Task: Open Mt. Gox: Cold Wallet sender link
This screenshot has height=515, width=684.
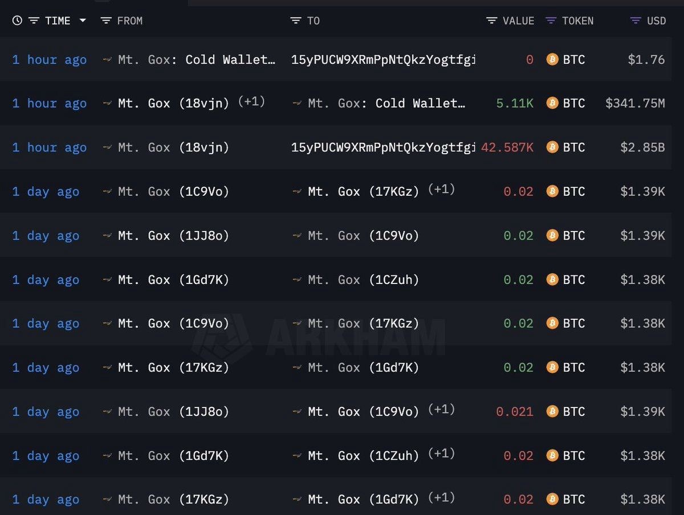Action: coord(197,60)
